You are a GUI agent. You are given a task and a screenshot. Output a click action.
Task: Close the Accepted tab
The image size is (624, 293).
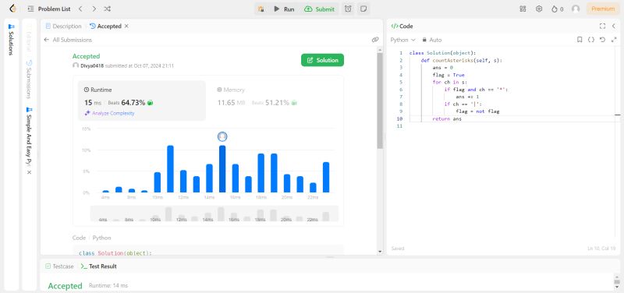[126, 26]
